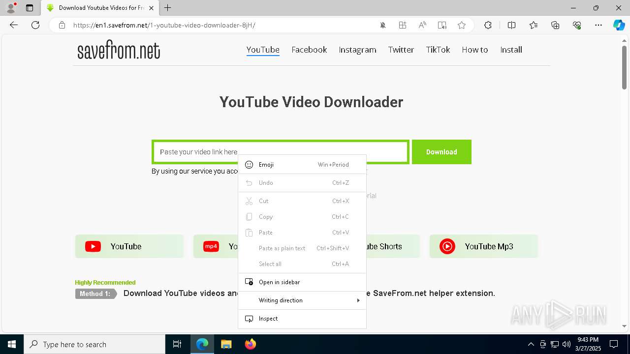This screenshot has height=354, width=630.
Task: Click the muted notifications bell icon
Action: [383, 25]
